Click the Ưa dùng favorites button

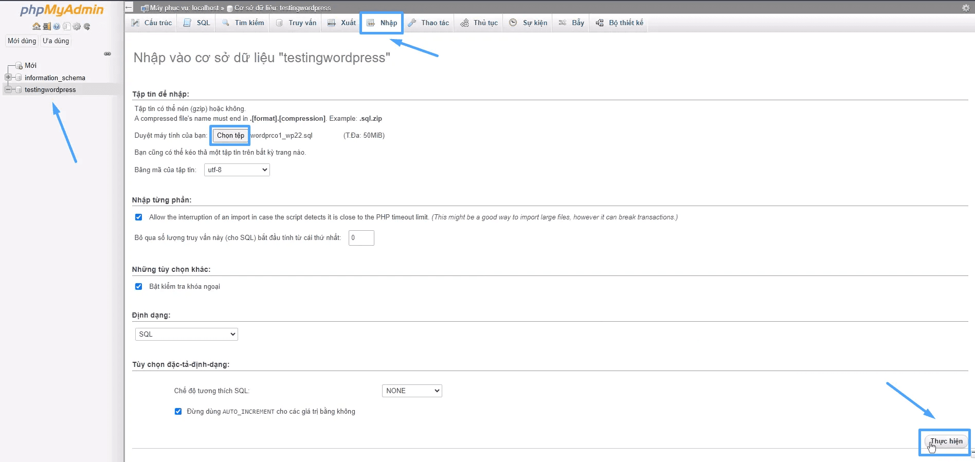click(x=56, y=41)
